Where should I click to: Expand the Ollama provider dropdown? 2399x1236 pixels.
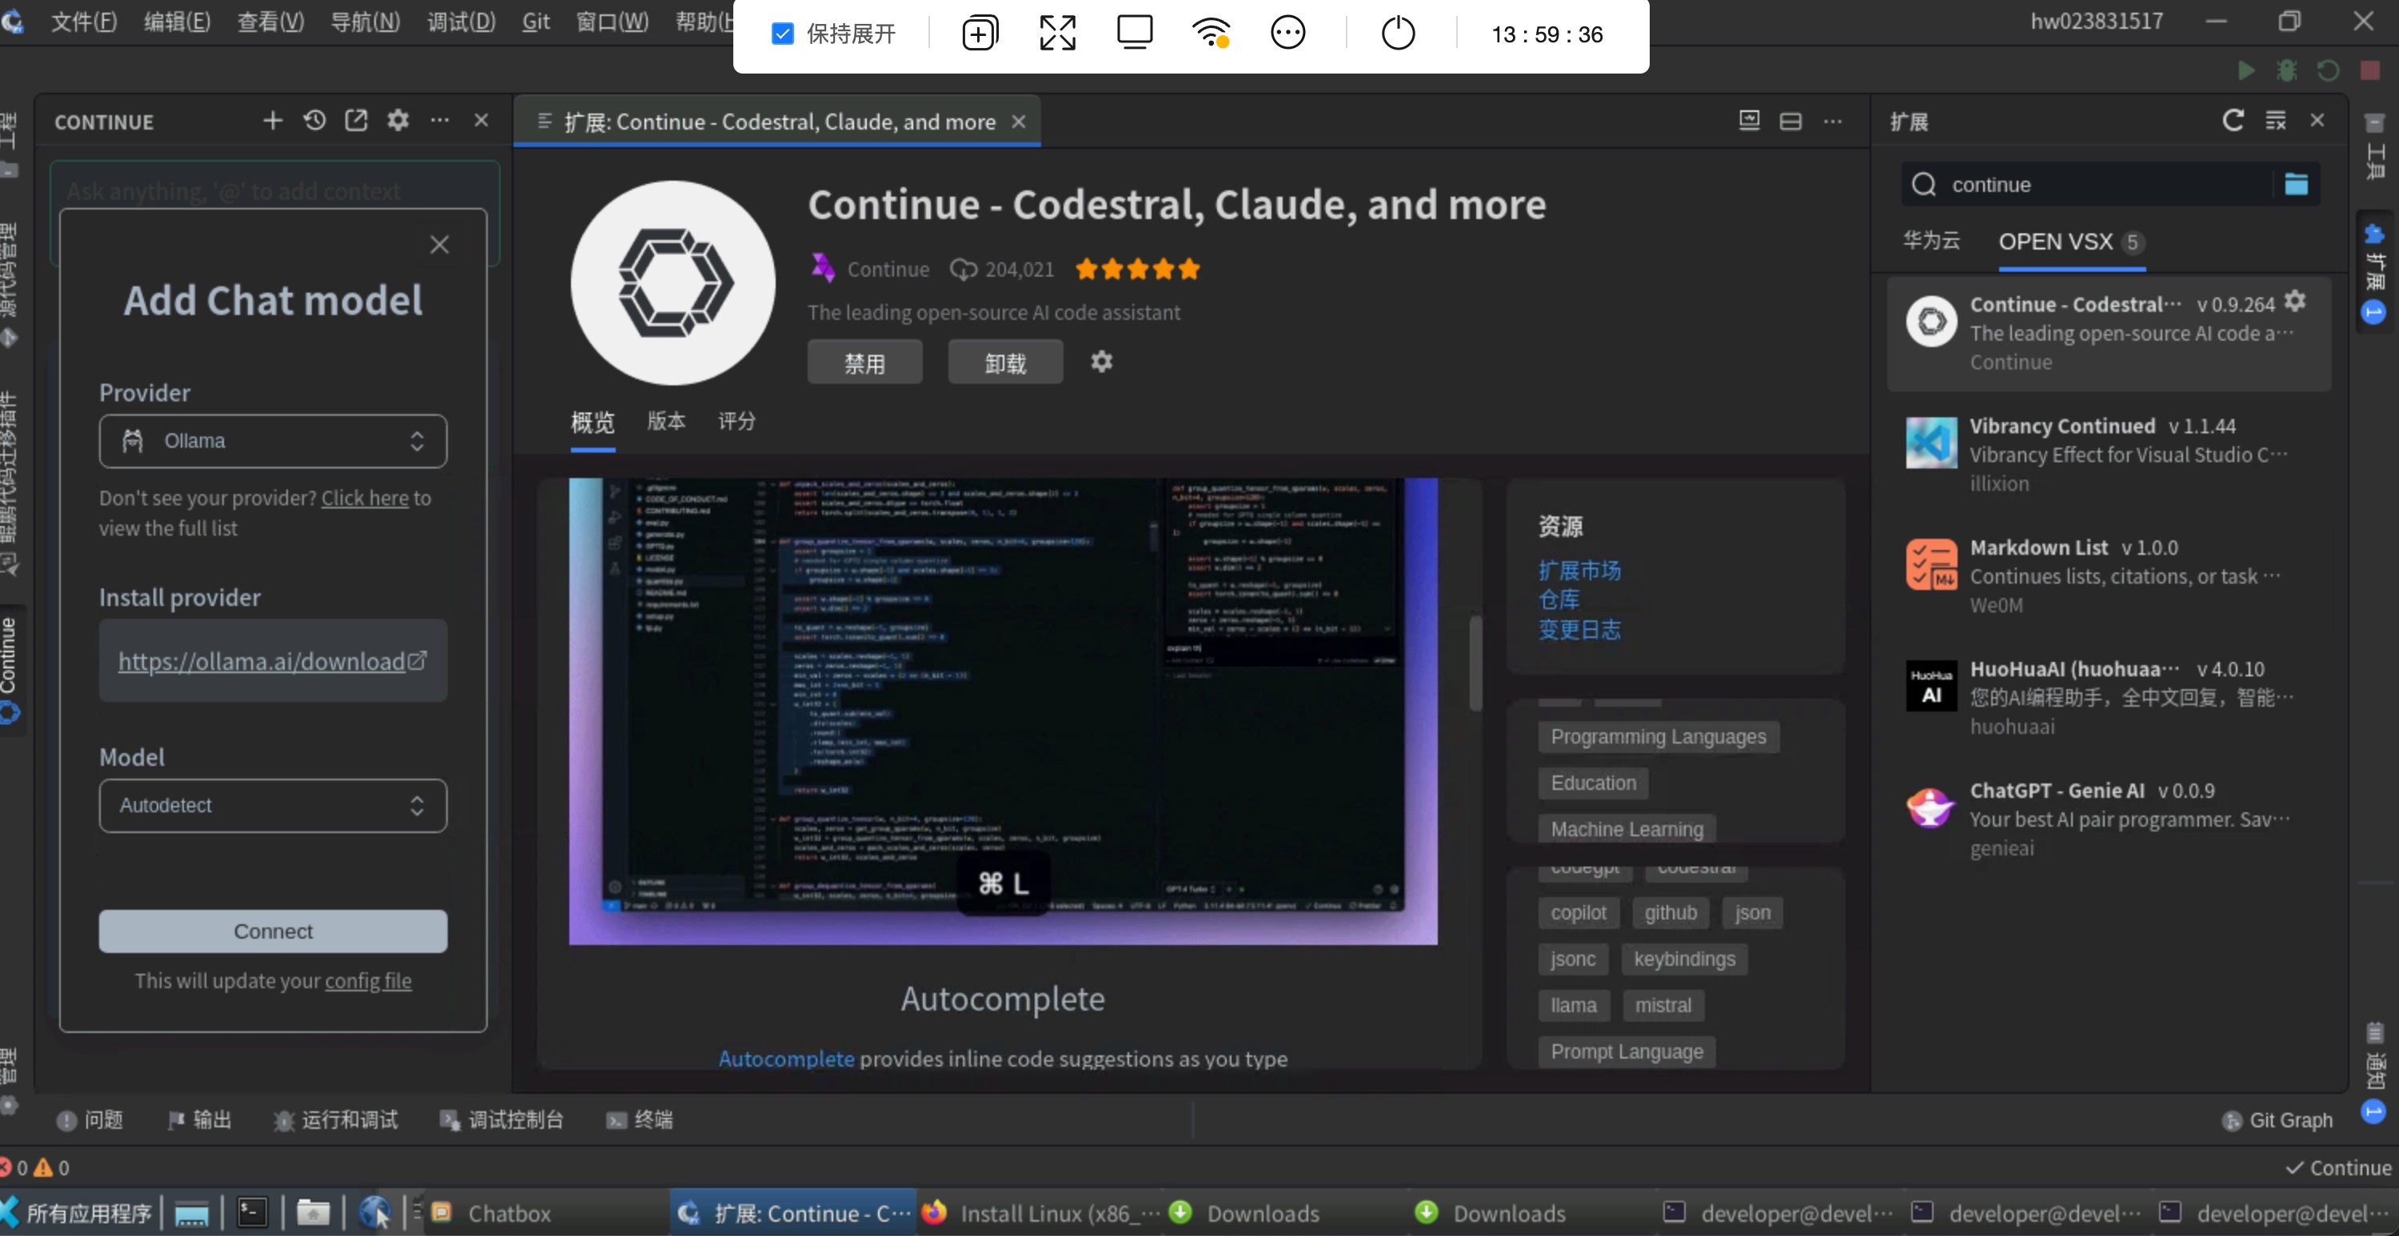(x=273, y=441)
